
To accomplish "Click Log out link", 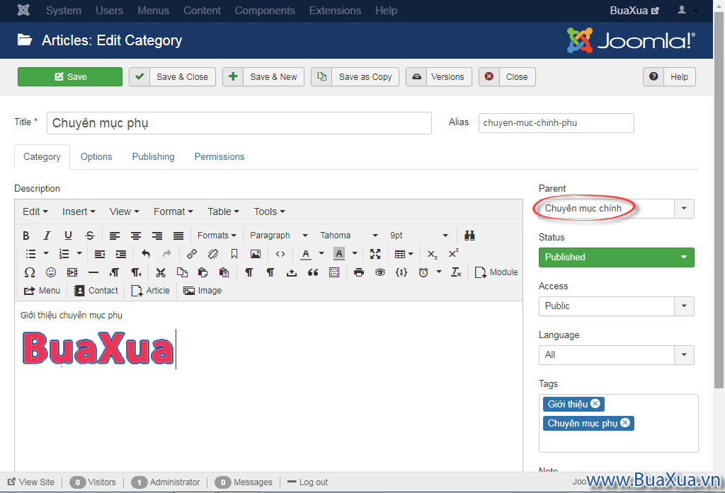I will click(307, 482).
